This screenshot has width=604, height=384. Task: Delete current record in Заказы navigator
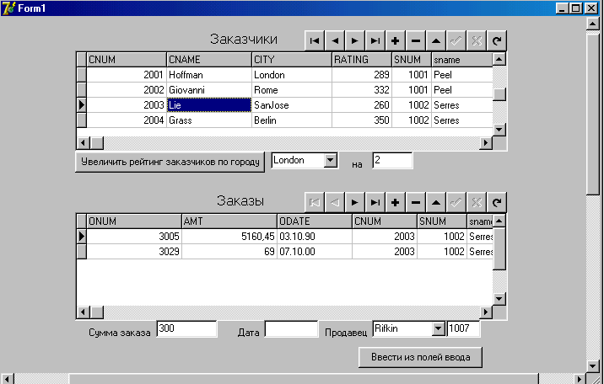[x=416, y=203]
